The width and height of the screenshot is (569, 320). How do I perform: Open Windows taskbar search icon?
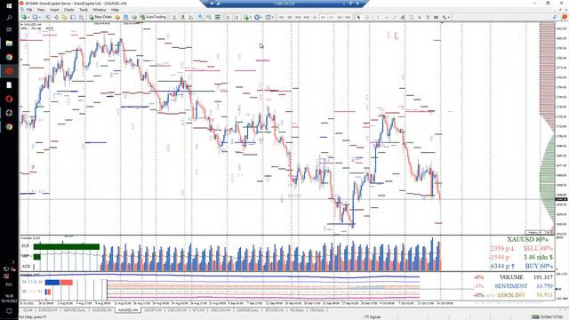tap(9, 18)
